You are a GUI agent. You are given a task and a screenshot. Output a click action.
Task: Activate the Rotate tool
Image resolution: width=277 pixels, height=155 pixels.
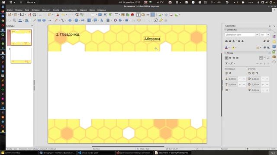point(116,20)
